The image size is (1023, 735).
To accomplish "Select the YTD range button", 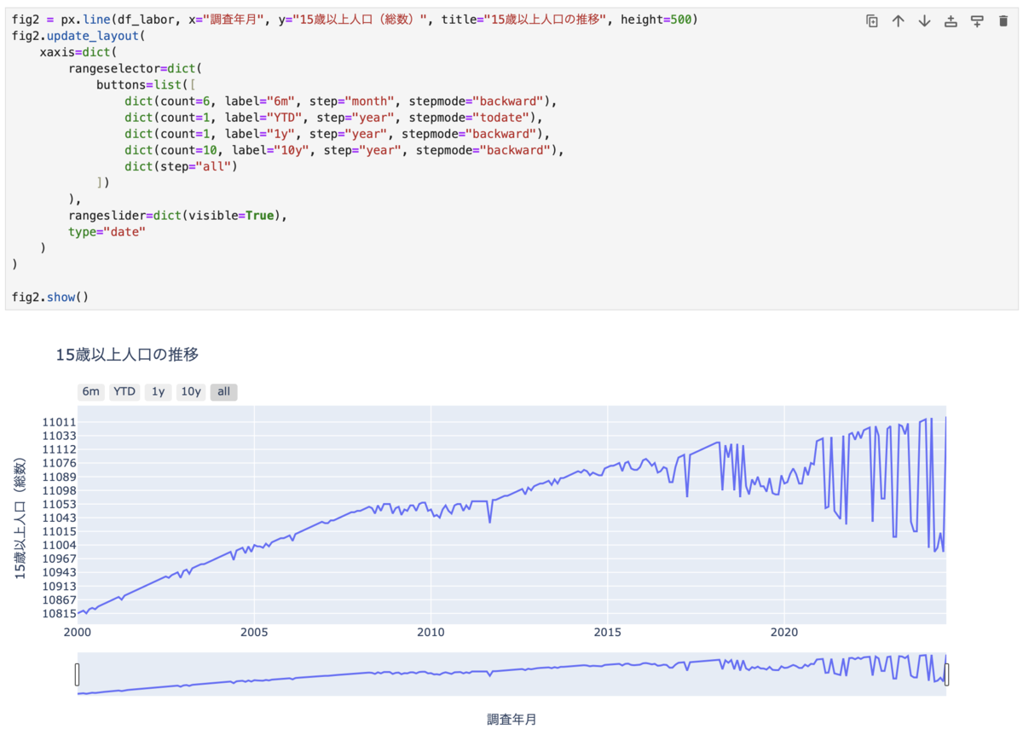I will point(124,392).
